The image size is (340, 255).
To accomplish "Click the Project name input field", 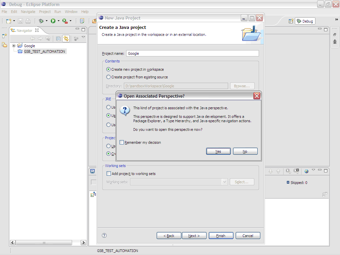I will click(192, 53).
